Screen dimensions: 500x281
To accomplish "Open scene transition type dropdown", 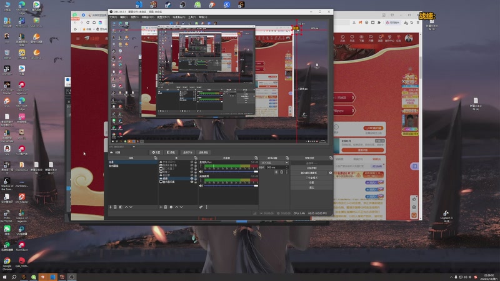I will pos(274,163).
